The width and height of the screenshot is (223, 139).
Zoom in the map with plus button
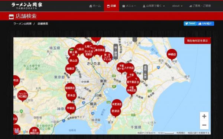click(204, 116)
